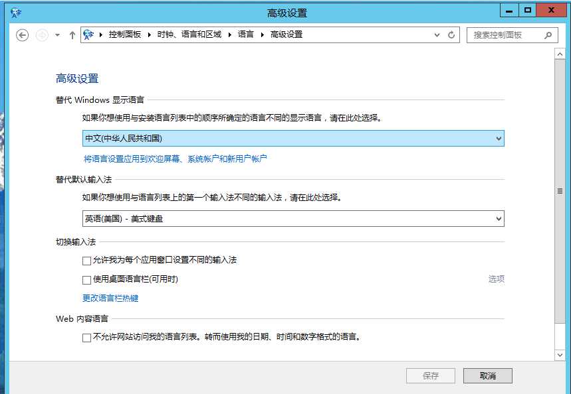571x394 pixels.
Task: Expand breadcrumb arrow after 语言
Action: point(262,35)
